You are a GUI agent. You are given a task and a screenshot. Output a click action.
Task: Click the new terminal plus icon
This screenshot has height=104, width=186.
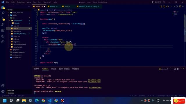(x=170, y=69)
